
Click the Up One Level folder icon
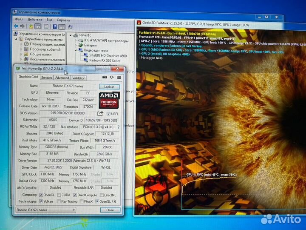click(x=31, y=26)
